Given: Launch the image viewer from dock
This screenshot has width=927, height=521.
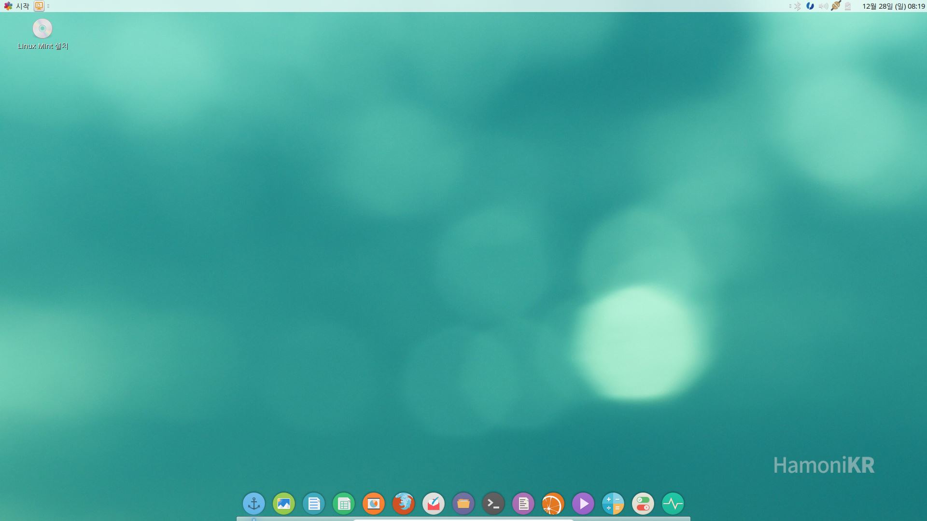Looking at the screenshot, I should (284, 504).
